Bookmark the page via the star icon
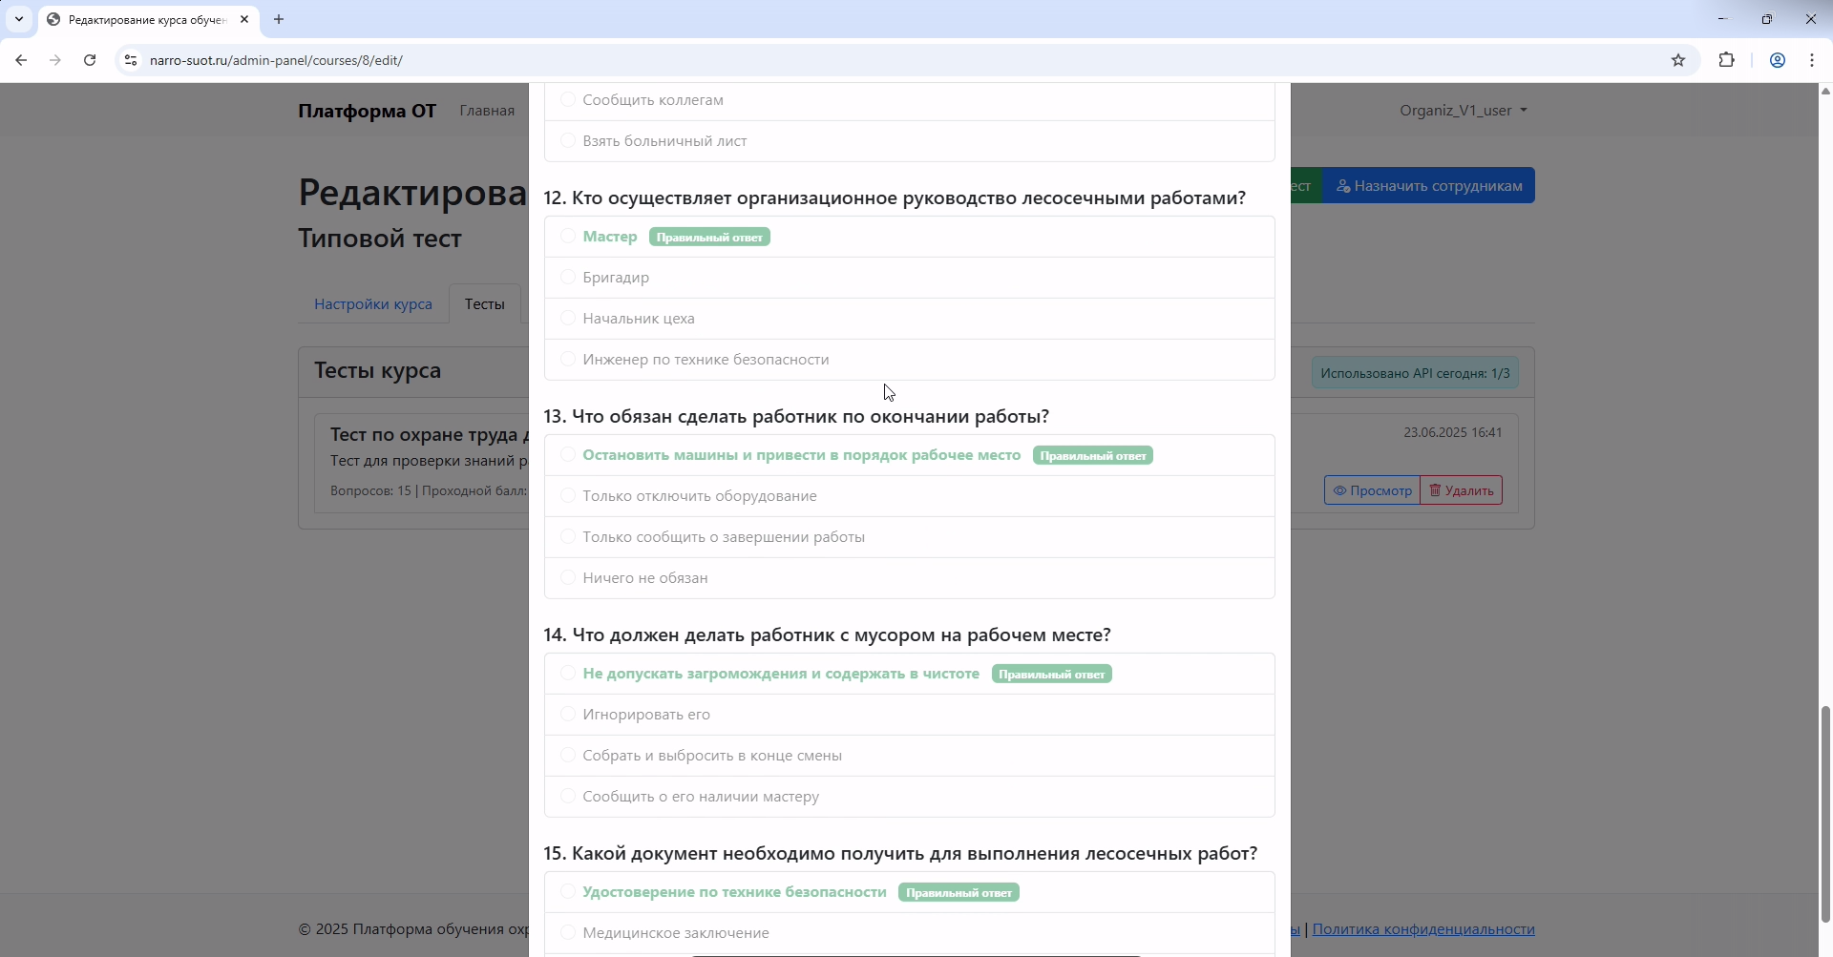The image size is (1833, 957). (1679, 59)
